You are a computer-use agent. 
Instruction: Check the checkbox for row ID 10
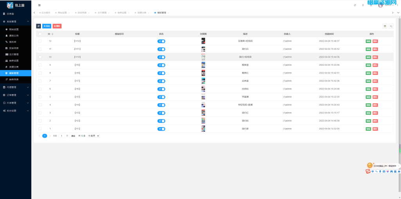(x=40, y=57)
